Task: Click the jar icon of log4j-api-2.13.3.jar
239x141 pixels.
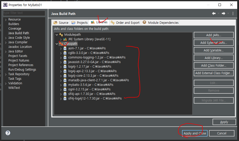Action: [x=65, y=71]
